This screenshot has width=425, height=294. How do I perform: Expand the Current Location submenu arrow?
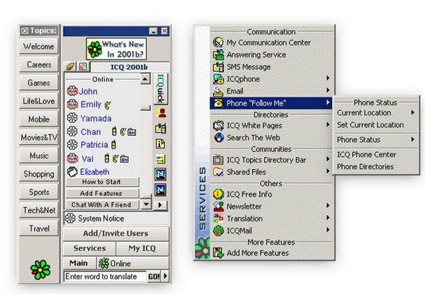pyautogui.click(x=412, y=112)
